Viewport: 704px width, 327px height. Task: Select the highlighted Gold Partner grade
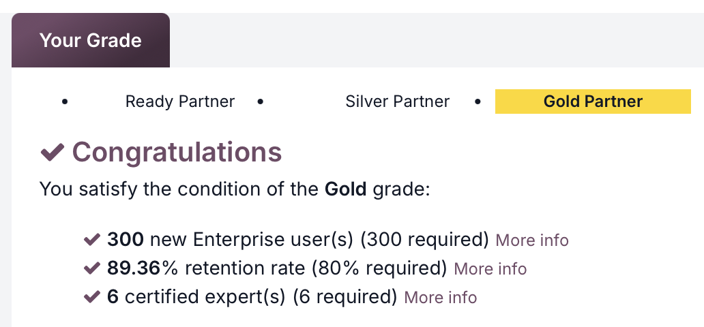[592, 102]
